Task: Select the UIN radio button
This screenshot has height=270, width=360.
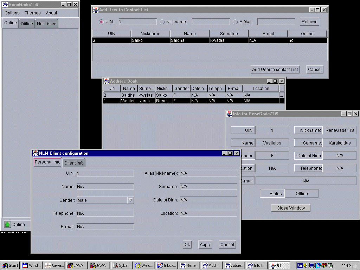Action: coord(101,22)
